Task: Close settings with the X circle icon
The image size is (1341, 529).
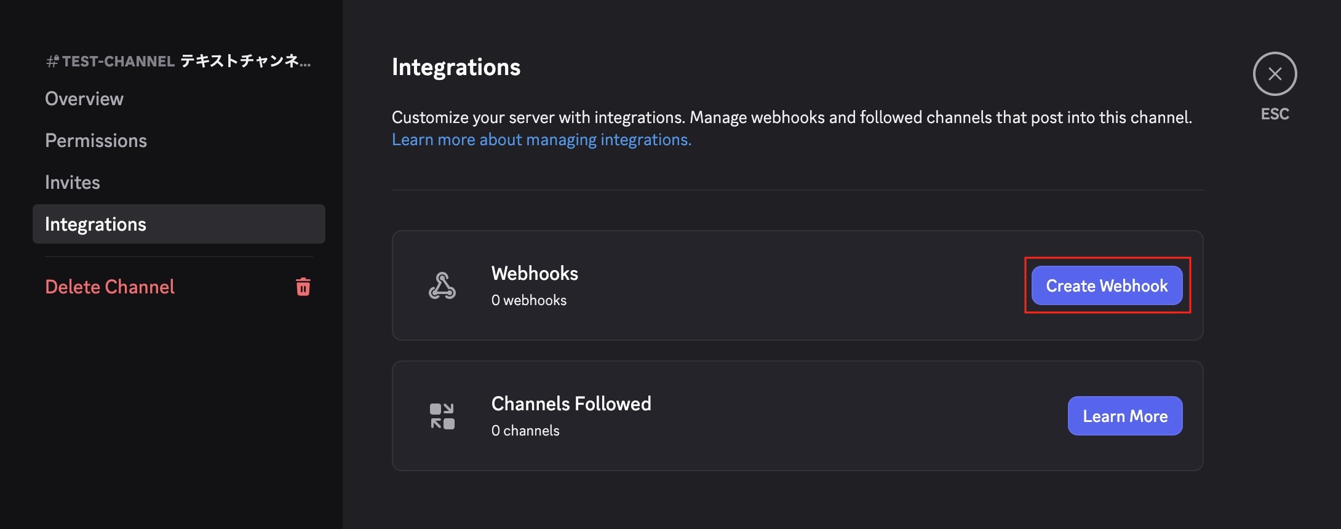Action: tap(1275, 74)
